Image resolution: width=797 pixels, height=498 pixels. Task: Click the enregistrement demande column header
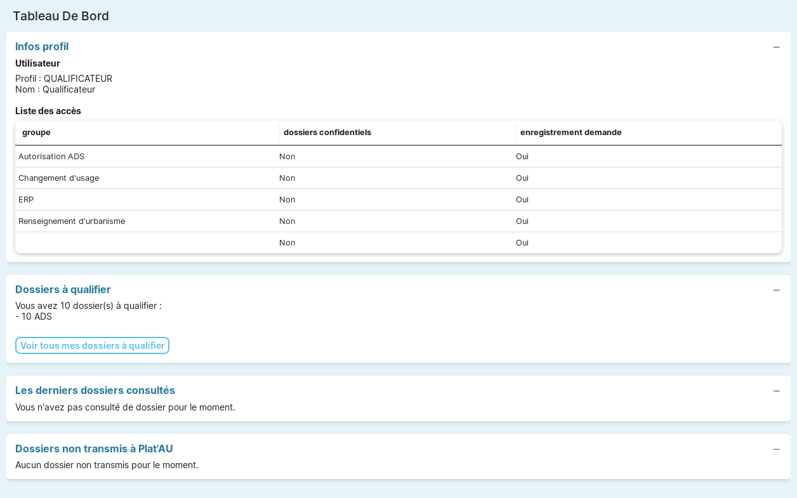570,133
